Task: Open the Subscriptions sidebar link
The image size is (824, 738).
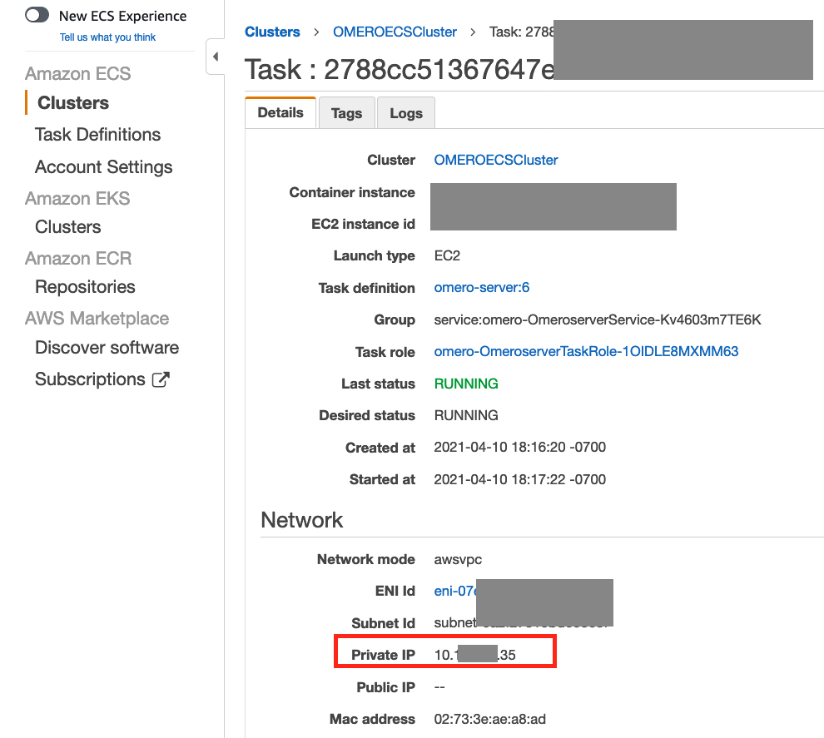Action: (90, 379)
